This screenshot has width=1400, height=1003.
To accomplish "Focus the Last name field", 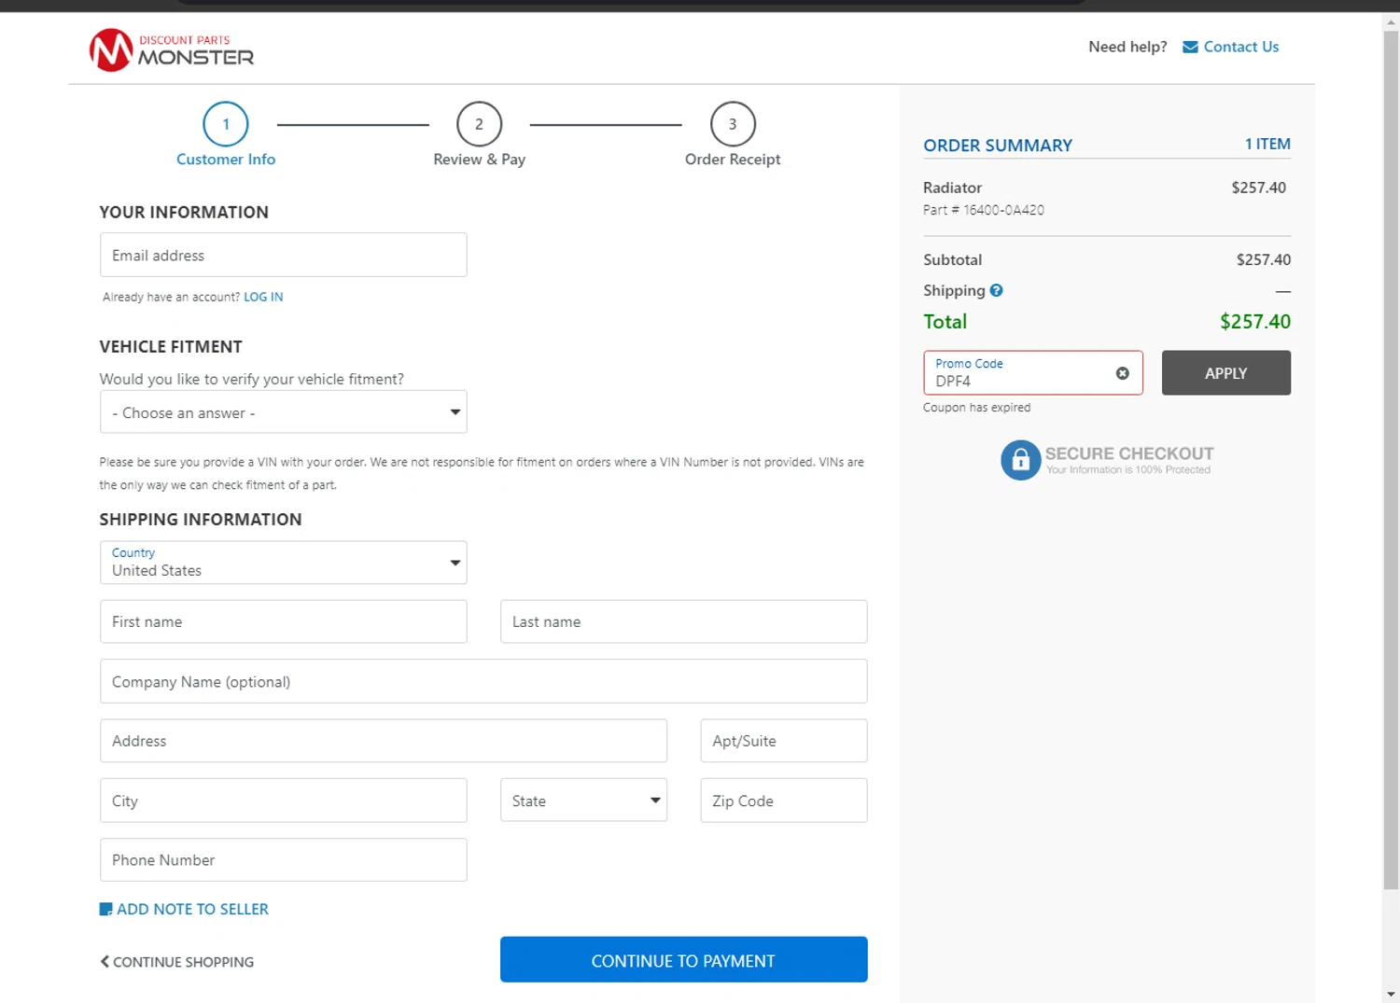I will pyautogui.click(x=683, y=621).
